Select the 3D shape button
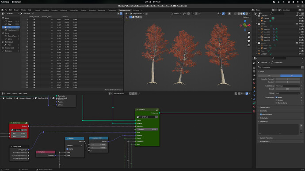The width and height of the screenshot is (305, 171). (291, 76)
